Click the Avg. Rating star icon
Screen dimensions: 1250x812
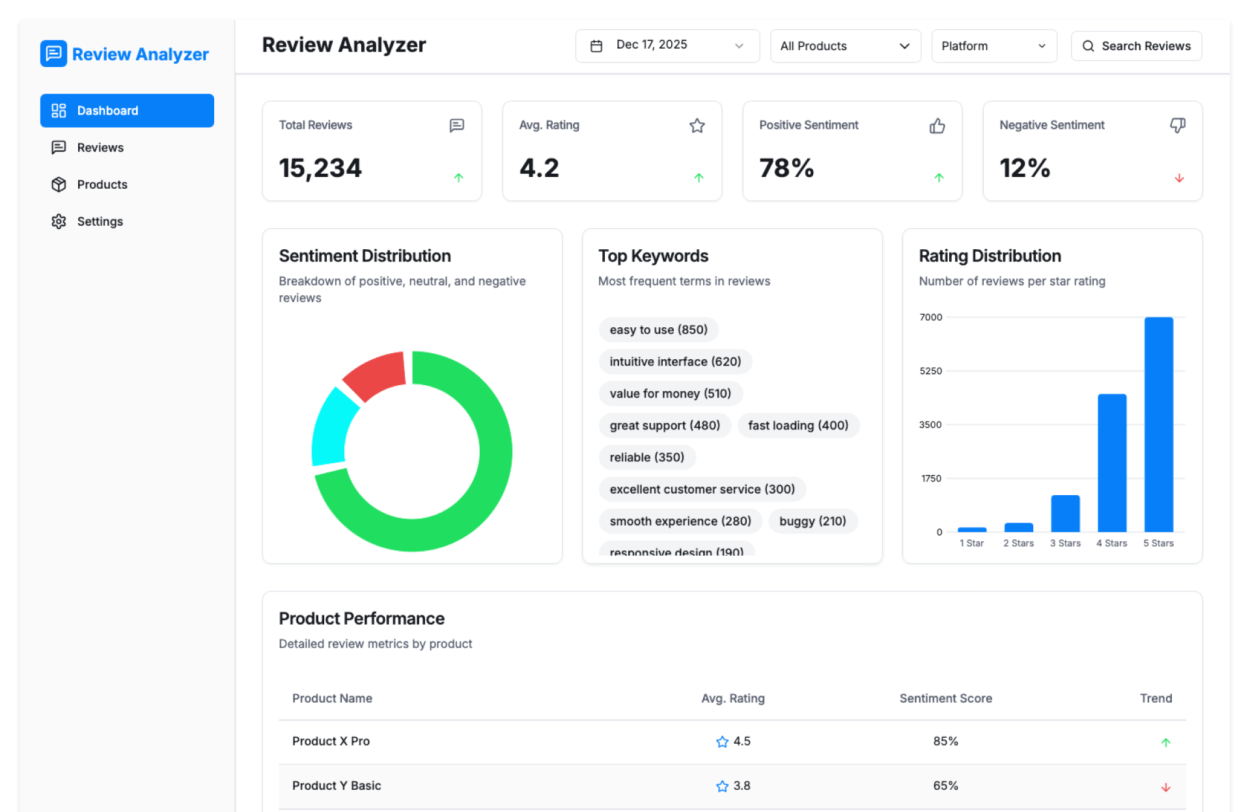(x=697, y=126)
